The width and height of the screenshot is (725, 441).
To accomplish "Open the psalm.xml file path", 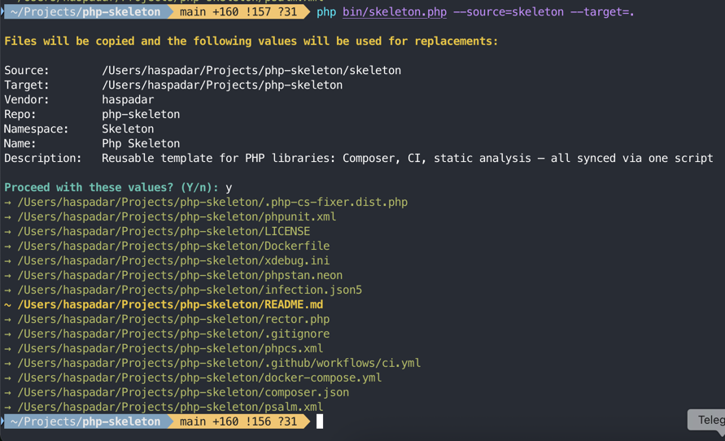I will coord(170,408).
